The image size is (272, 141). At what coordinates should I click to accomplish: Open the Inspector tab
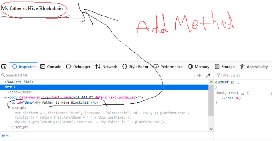[24, 66]
